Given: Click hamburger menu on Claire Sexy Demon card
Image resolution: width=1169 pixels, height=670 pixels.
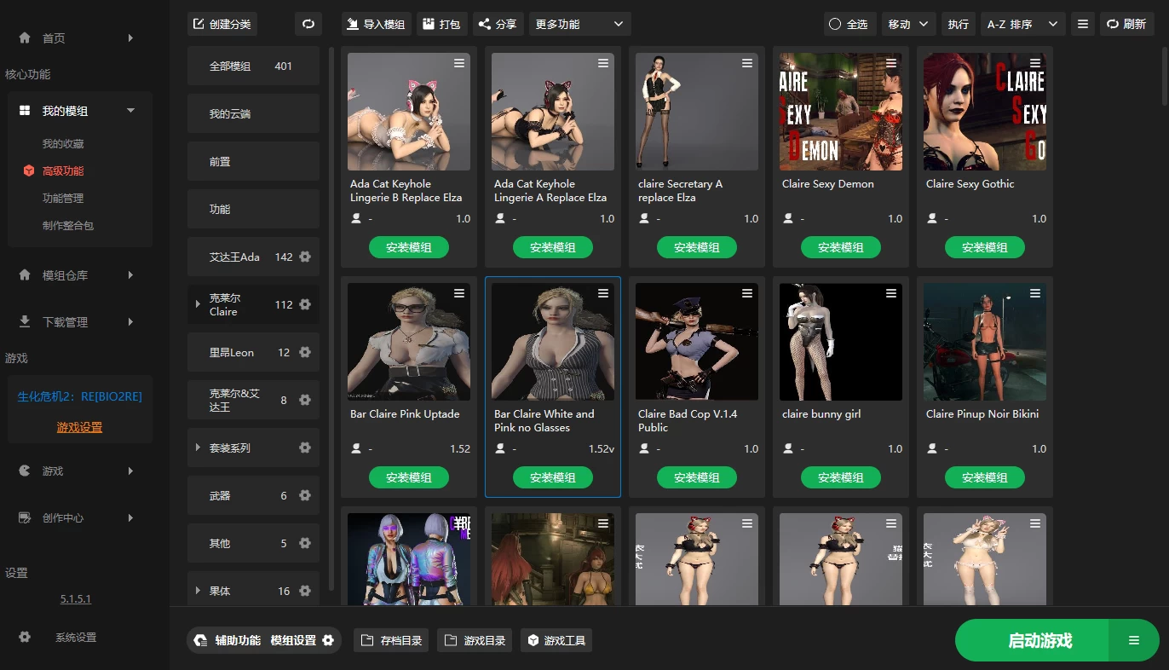Looking at the screenshot, I should pos(891,63).
